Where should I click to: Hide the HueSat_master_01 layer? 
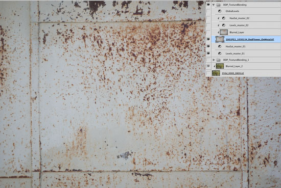208,46
